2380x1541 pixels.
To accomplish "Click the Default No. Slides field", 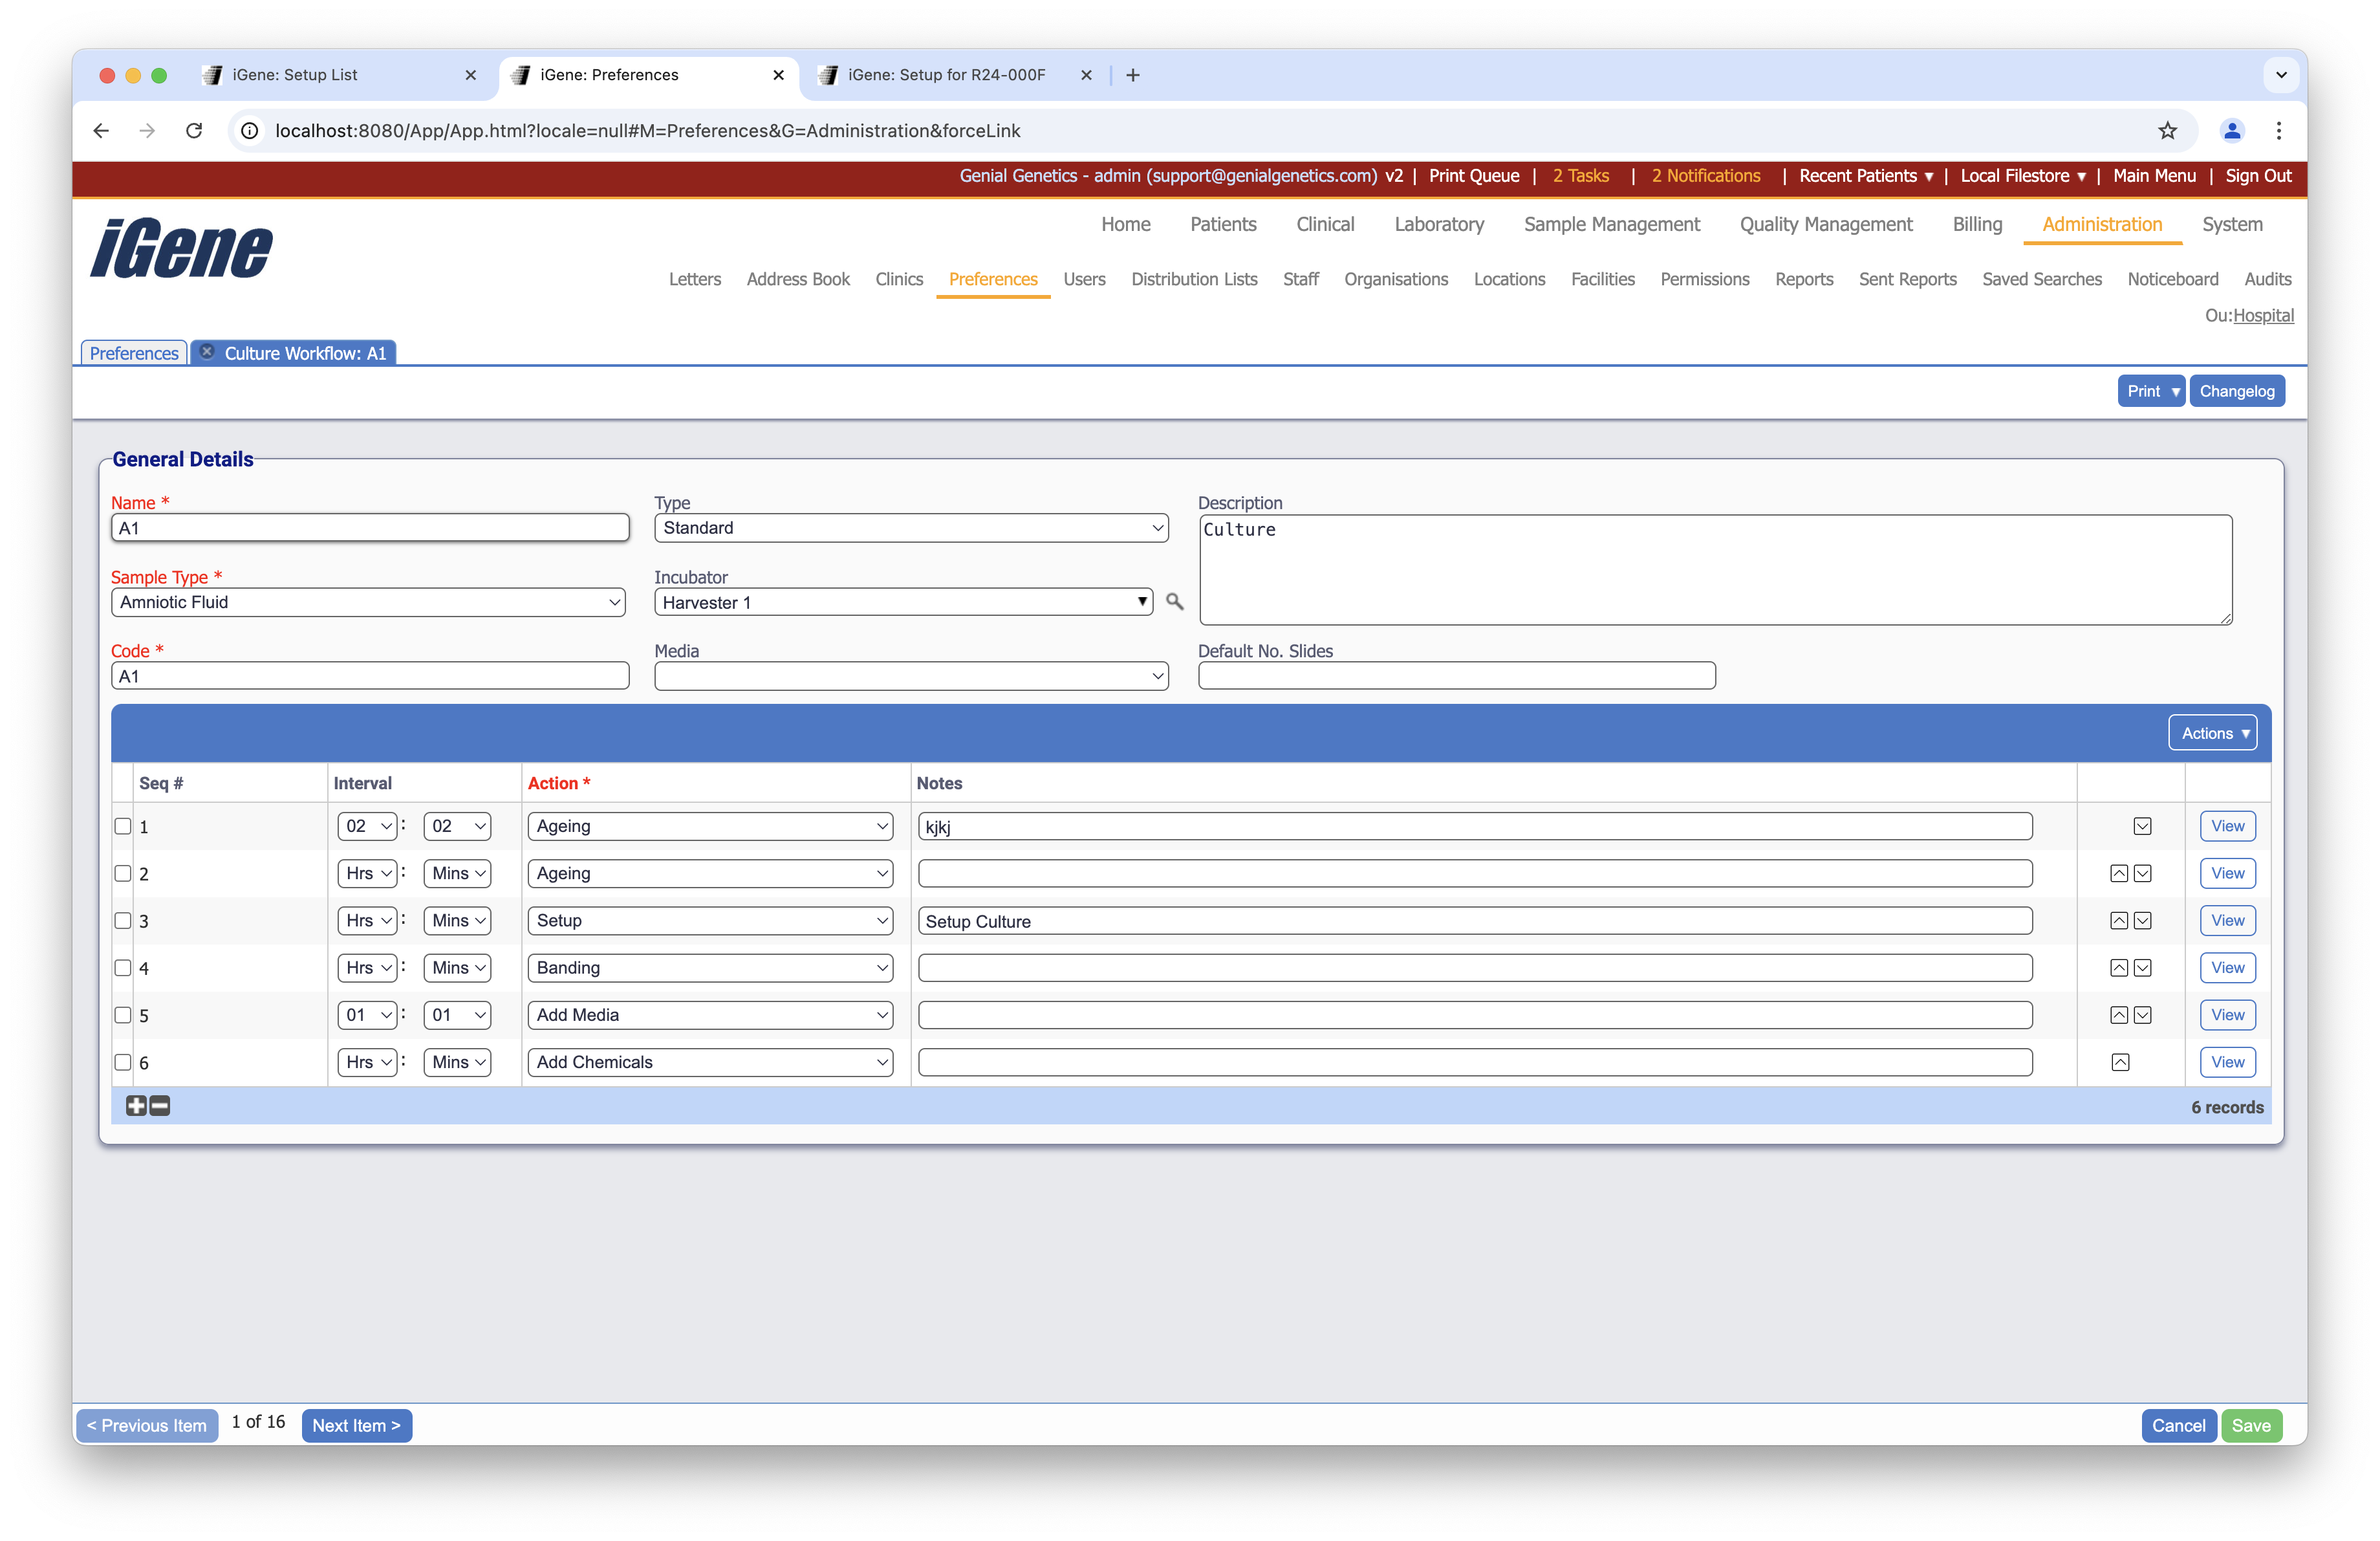I will tap(1456, 676).
